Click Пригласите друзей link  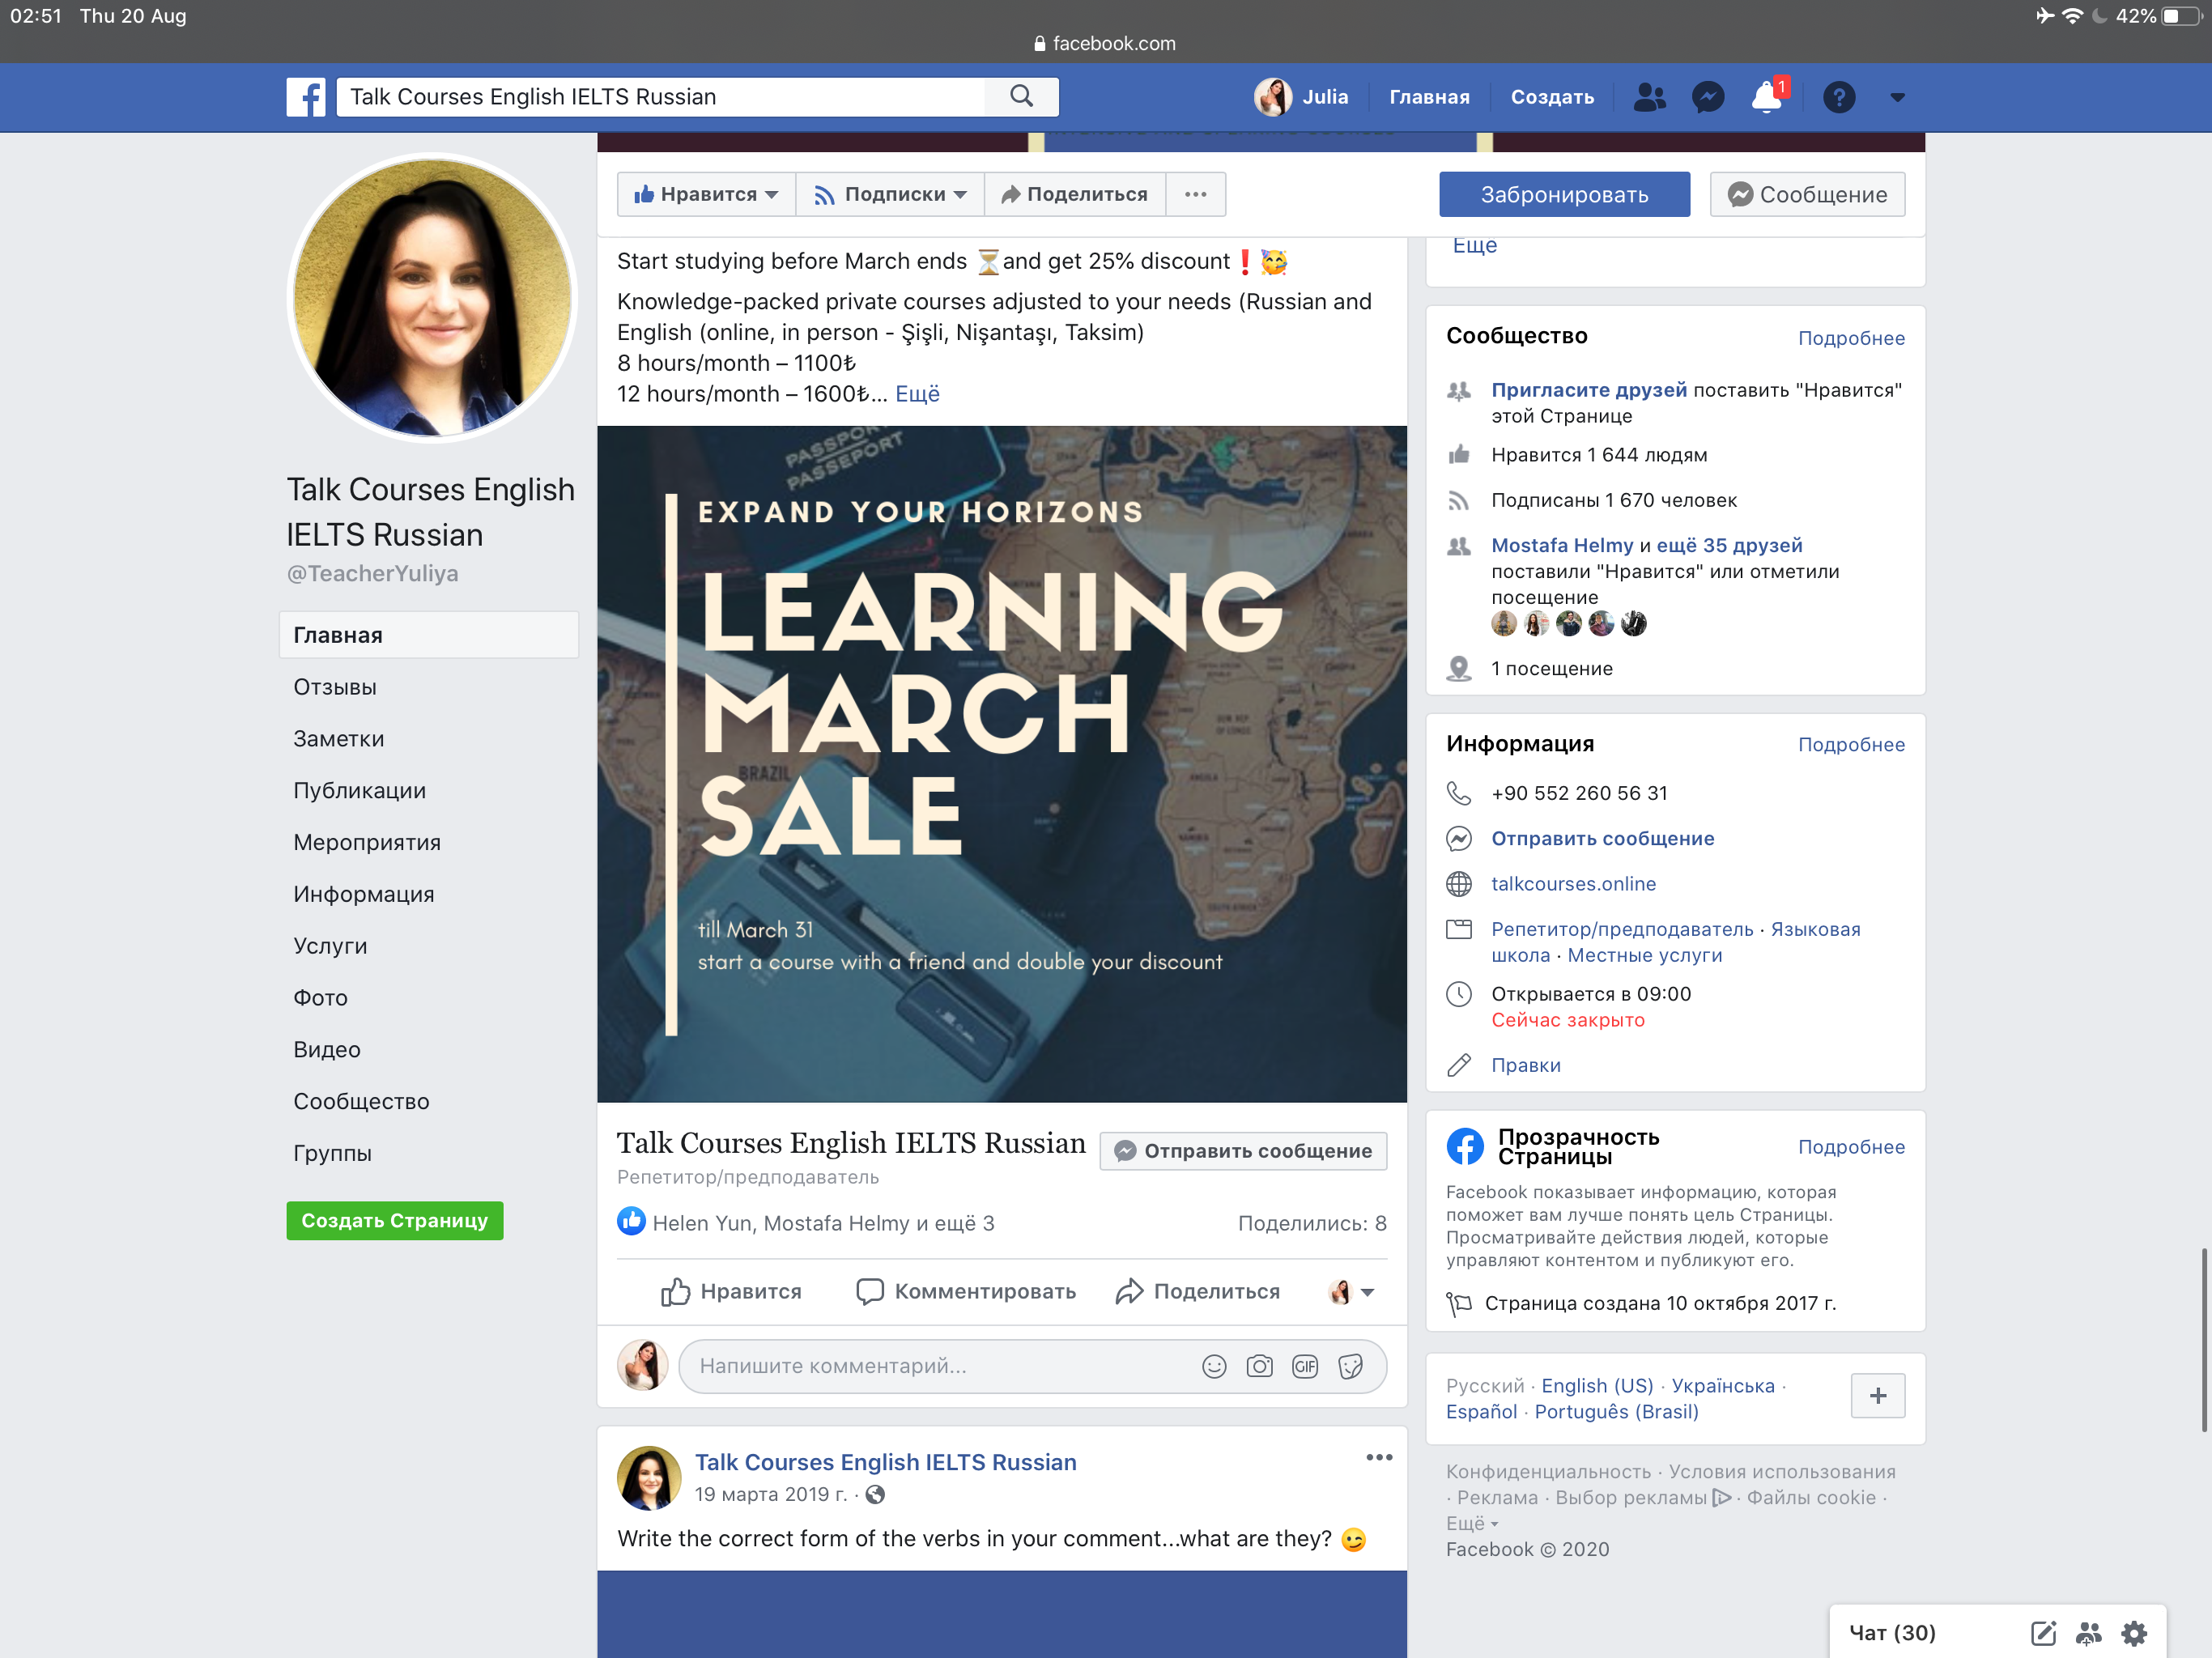1589,390
